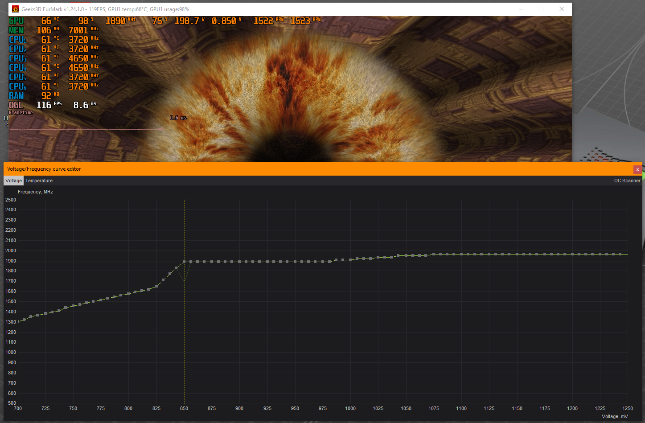Select the curve point at 1100 mV

click(461, 254)
